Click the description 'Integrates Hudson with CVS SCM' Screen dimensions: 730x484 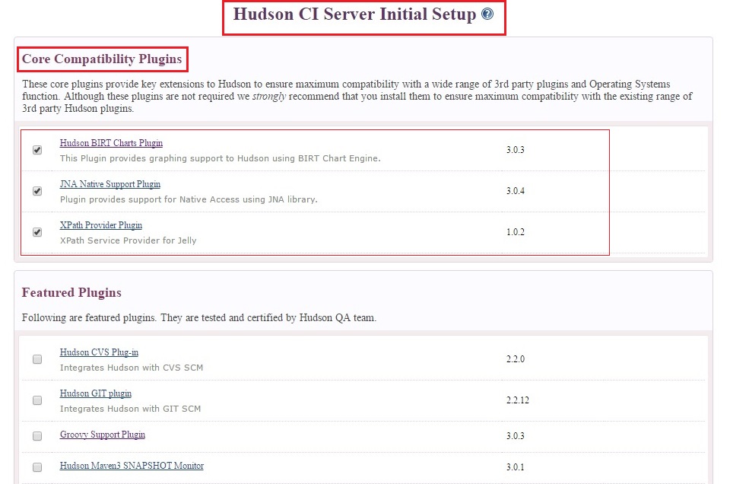click(132, 368)
